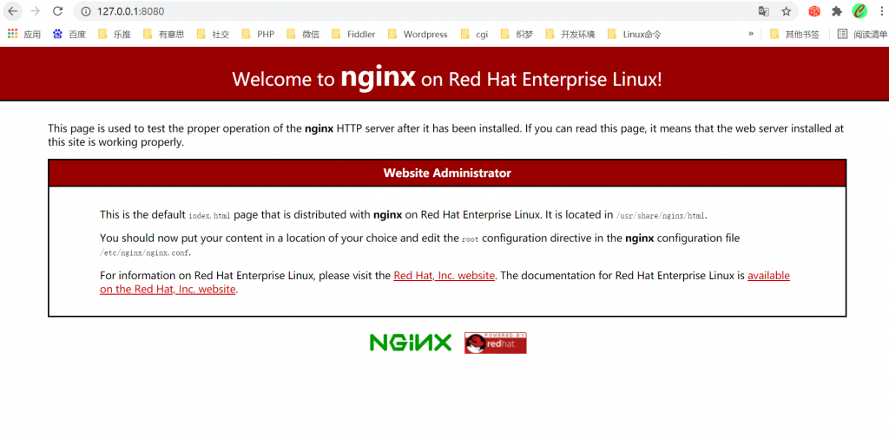This screenshot has height=438, width=889.
Task: Open the 其他书签 folder
Action: pyautogui.click(x=795, y=34)
